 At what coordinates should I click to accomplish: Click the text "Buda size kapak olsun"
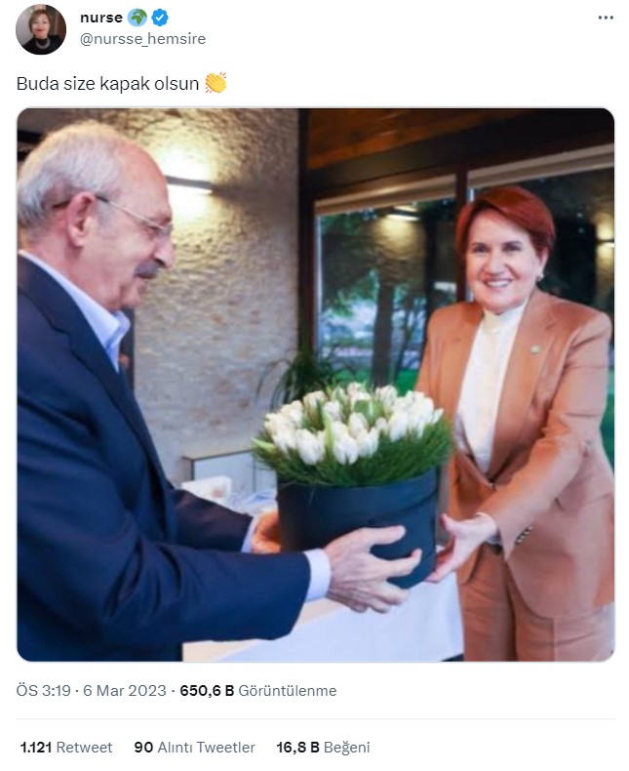pyautogui.click(x=107, y=84)
